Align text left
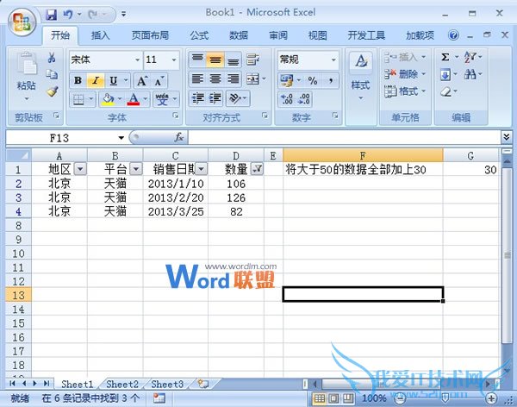This screenshot has width=517, height=407. tap(197, 78)
